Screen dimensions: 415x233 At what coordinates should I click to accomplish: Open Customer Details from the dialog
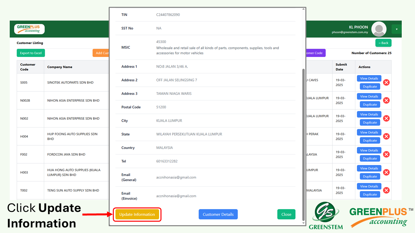click(218, 214)
